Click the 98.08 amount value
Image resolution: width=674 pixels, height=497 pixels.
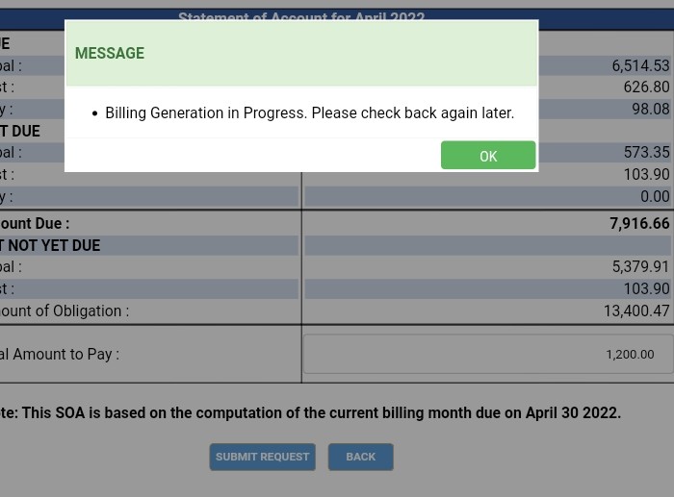(650, 109)
